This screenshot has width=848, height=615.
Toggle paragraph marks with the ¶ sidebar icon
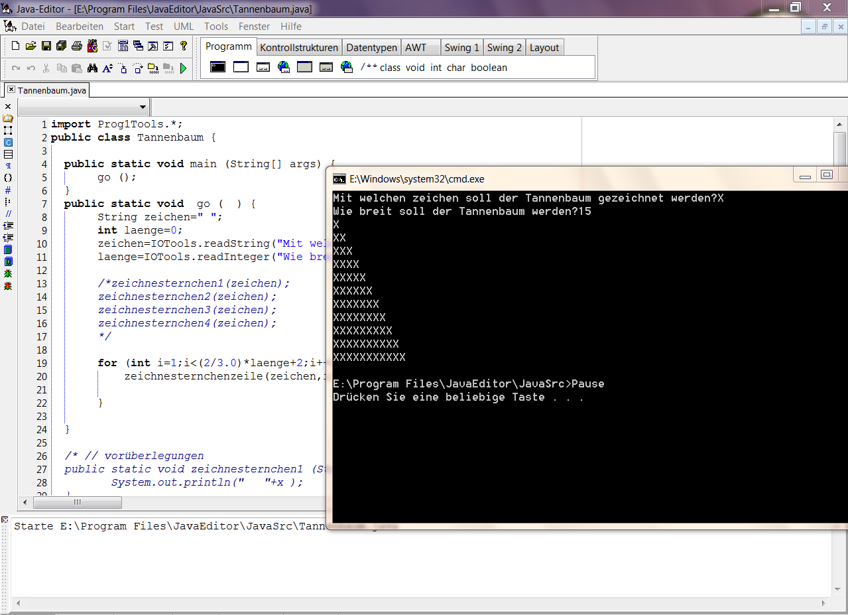tap(8, 166)
